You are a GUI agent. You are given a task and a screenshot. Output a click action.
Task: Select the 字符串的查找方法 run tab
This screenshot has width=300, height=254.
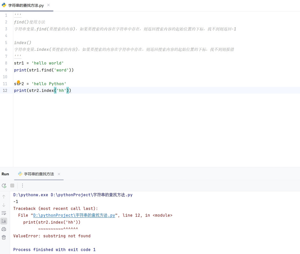tap(39, 174)
